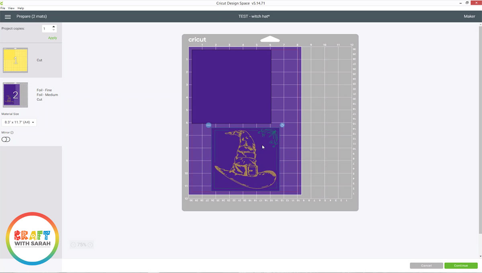Open the Help menu
This screenshot has width=482, height=273.
tap(20, 8)
